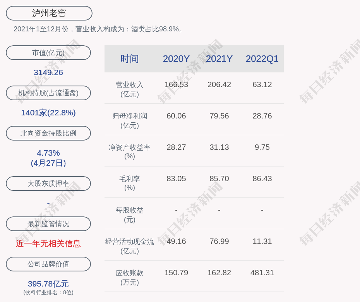Click the 机构持股(占流通盘) pill
Screen dimensions: 360x302
pos(48,93)
